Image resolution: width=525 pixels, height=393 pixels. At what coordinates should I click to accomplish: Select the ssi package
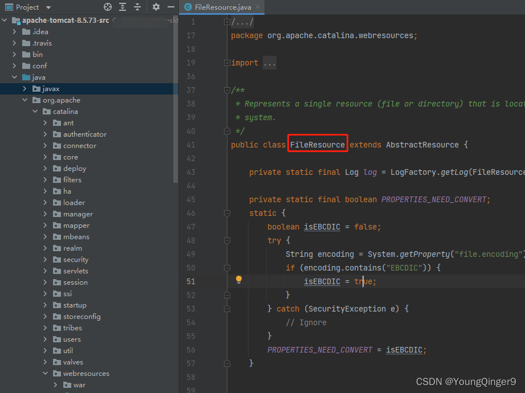67,294
